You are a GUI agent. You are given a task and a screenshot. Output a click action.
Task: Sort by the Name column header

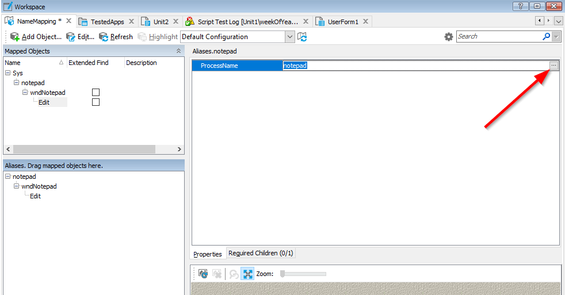click(x=35, y=63)
